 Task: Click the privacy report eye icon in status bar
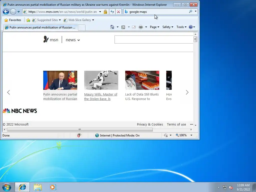(x=79, y=135)
